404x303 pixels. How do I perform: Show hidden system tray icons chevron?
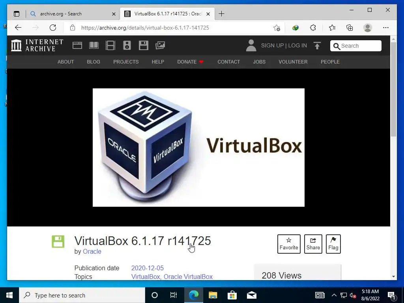pos(334,295)
